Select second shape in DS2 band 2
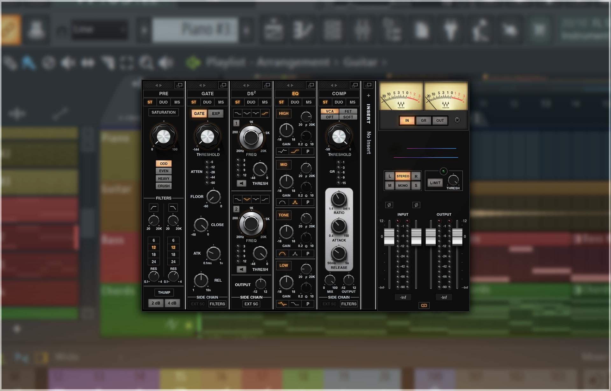 click(247, 199)
